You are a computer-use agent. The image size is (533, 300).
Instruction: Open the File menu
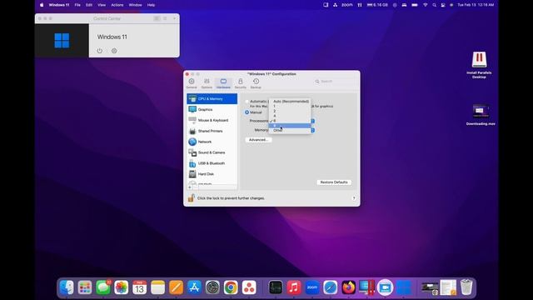(x=77, y=5)
